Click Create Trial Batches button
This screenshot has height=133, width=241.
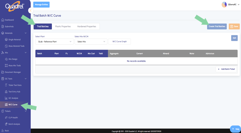(x=217, y=26)
